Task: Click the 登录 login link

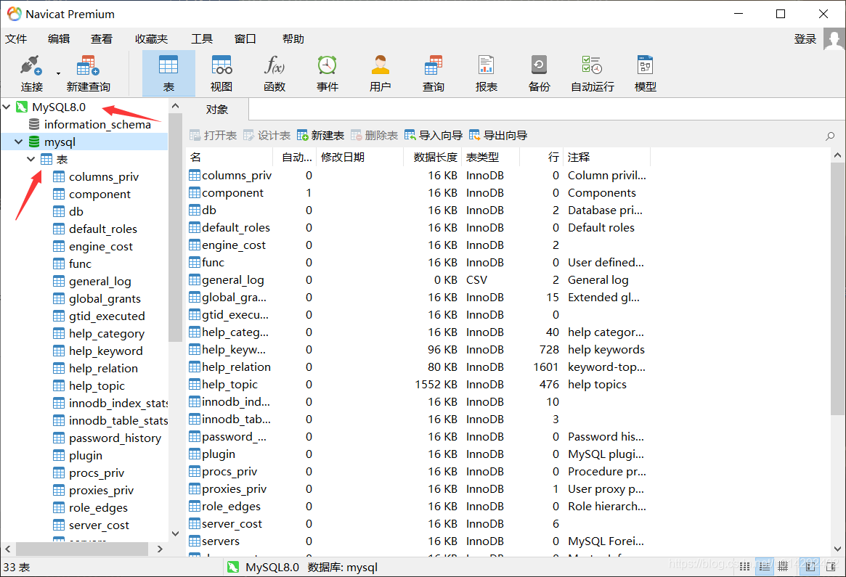Action: tap(805, 38)
